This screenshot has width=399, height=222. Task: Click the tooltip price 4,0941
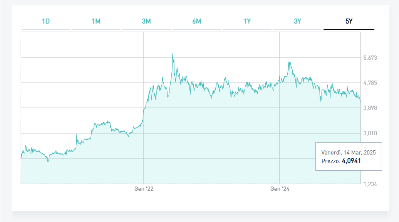coord(351,161)
